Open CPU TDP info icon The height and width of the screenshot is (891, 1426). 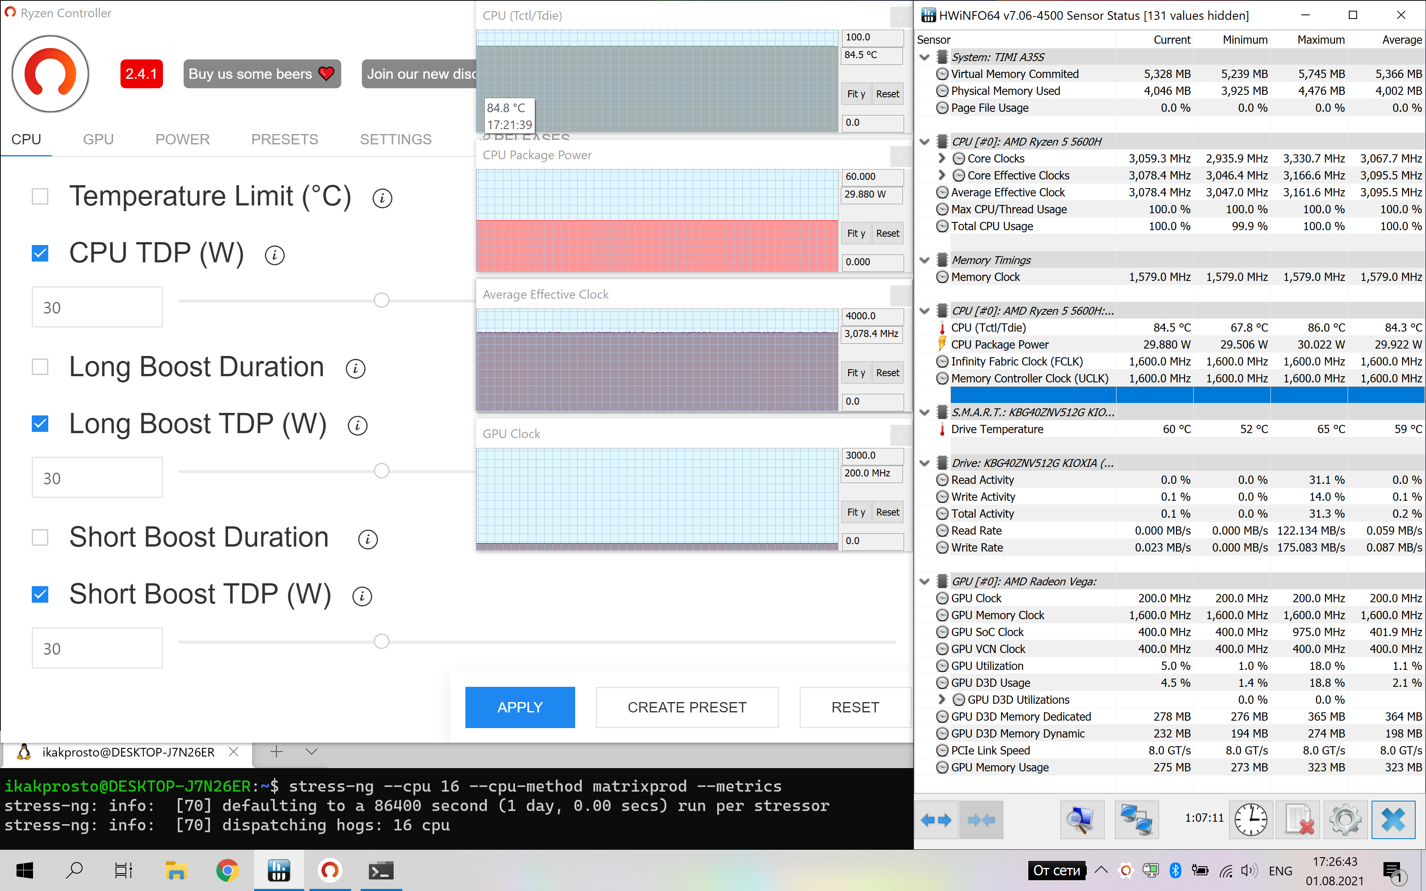point(274,255)
